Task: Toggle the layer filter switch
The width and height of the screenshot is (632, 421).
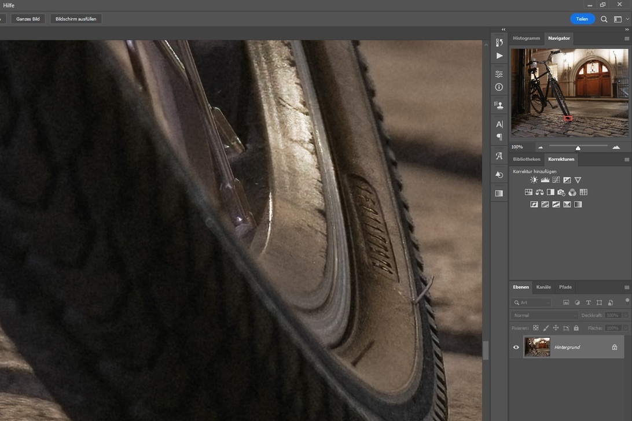Action: pos(627,300)
